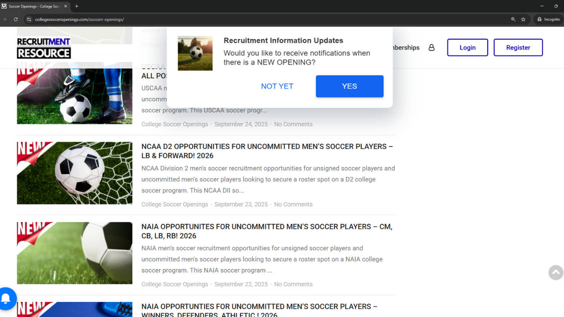This screenshot has height=317, width=564.
Task: Click the Recruitment Resource logo
Action: [43, 47]
